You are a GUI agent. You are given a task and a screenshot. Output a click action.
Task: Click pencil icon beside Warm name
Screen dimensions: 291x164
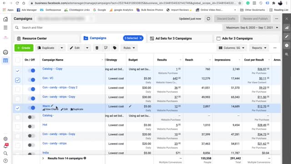[52, 106]
